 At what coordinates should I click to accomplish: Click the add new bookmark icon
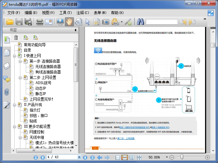[x=26, y=37]
